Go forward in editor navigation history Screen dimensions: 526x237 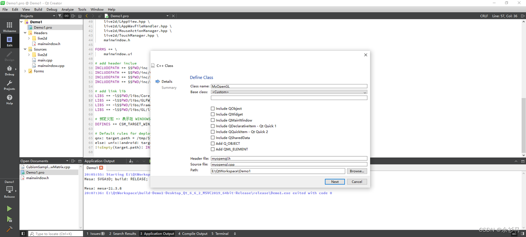(93, 16)
